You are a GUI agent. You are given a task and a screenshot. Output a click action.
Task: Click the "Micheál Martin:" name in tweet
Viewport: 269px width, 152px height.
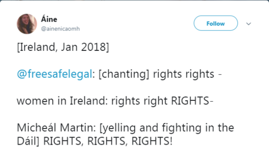(x=56, y=128)
